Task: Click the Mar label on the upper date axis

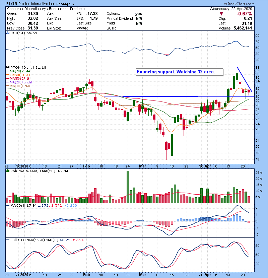Action: coord(143,166)
